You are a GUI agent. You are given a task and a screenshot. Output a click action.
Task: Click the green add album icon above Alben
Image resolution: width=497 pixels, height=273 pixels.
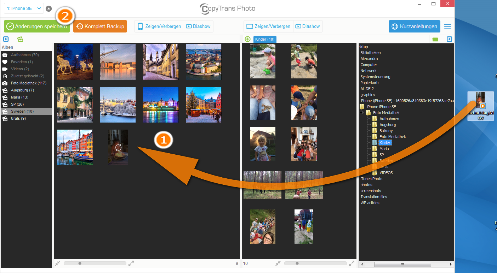tap(20, 39)
